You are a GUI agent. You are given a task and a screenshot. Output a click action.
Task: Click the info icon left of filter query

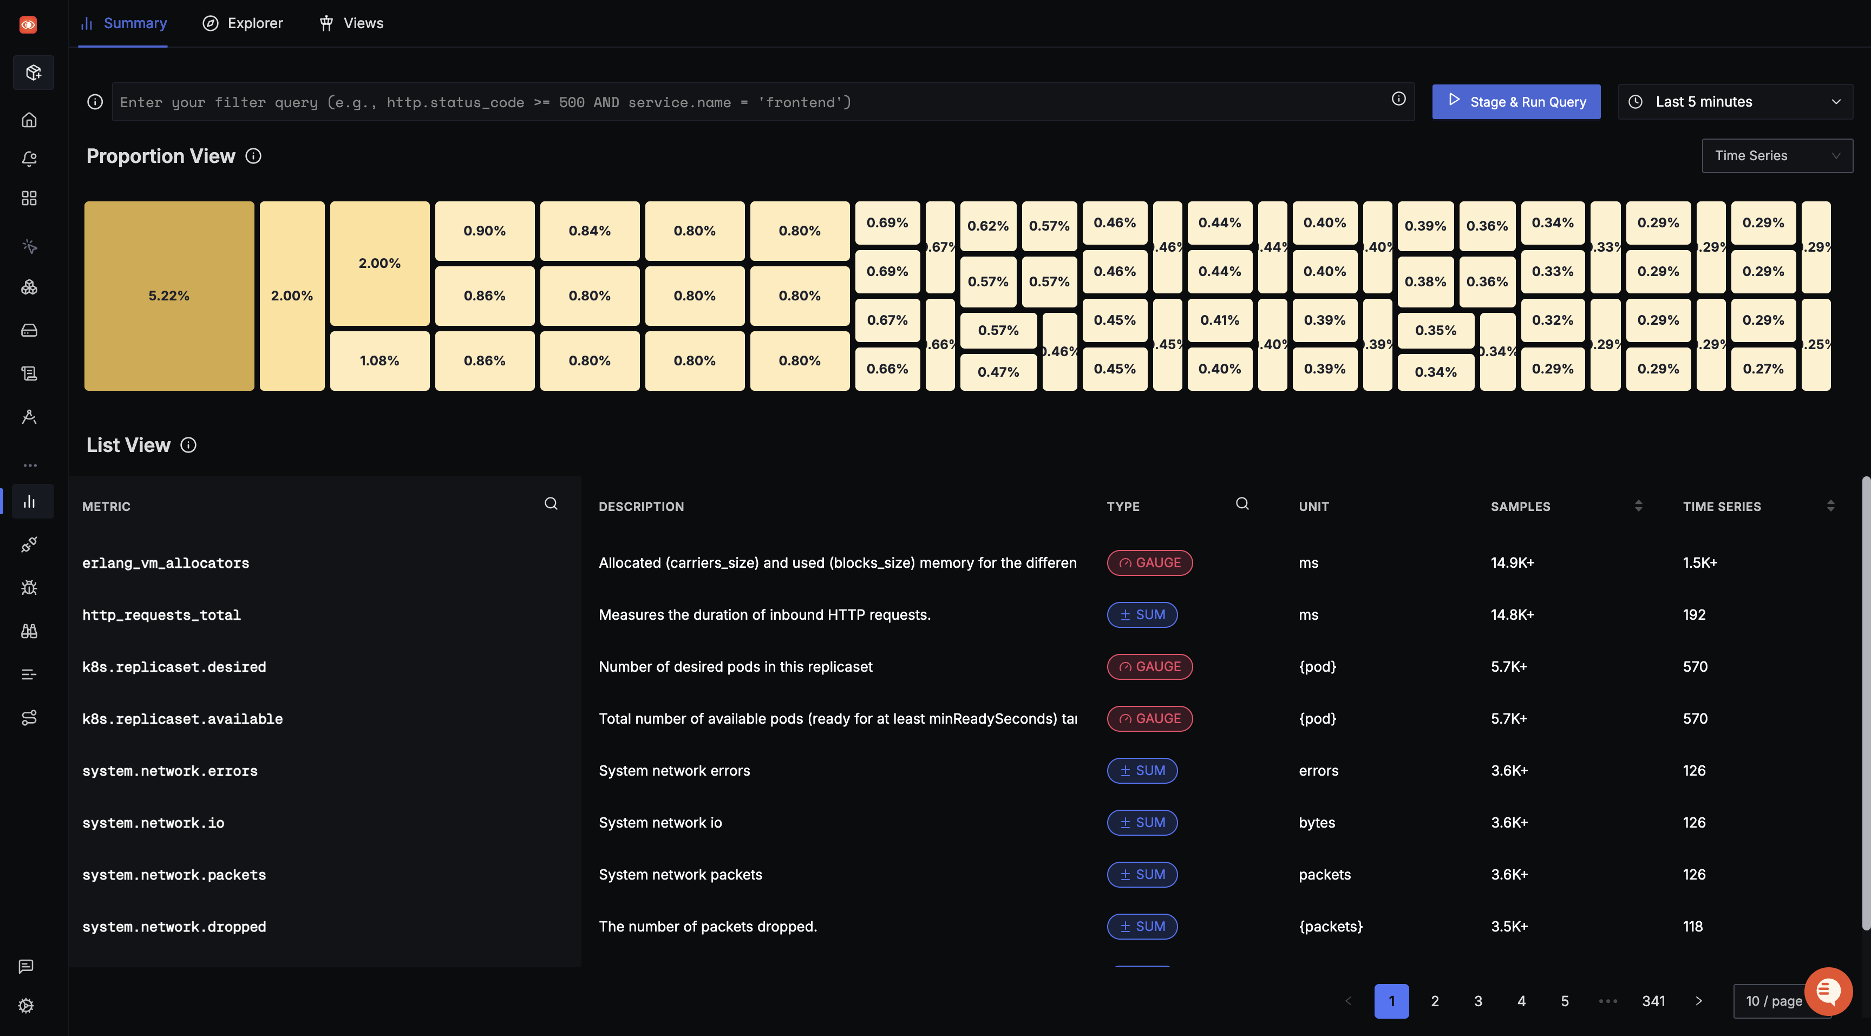[95, 102]
